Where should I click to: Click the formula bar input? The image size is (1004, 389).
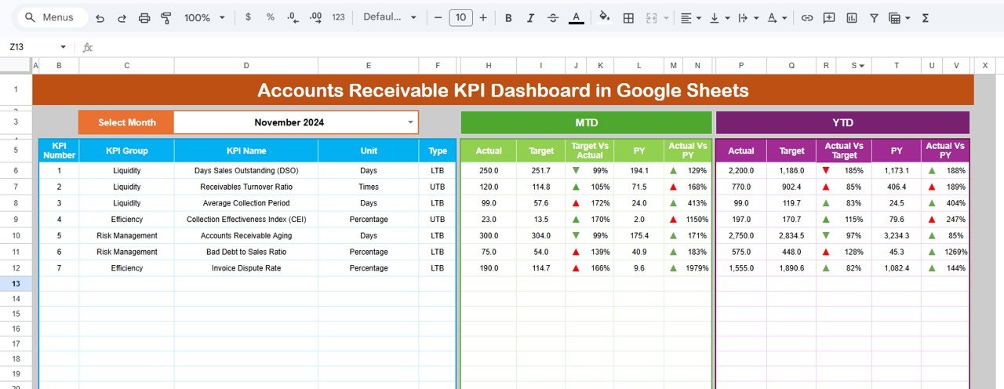471,47
